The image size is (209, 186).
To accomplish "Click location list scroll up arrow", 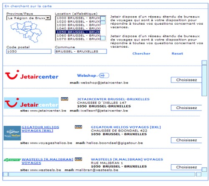I will (x=103, y=18).
